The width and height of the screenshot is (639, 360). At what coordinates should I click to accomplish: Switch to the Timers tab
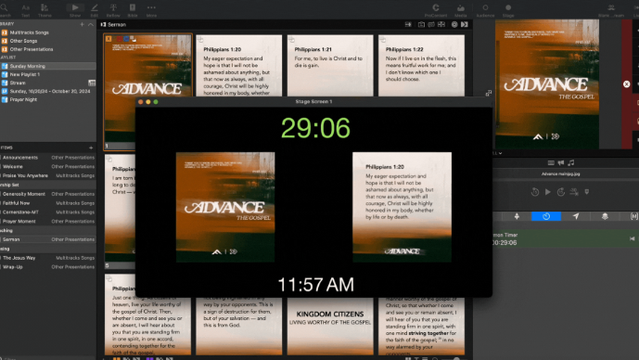coord(546,216)
